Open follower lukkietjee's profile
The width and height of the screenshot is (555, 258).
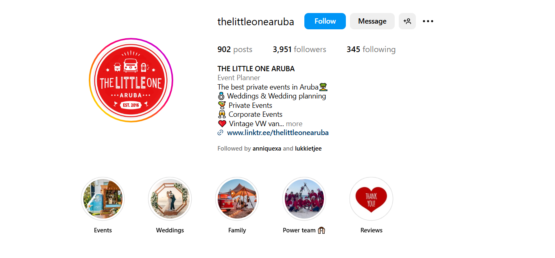coord(308,149)
